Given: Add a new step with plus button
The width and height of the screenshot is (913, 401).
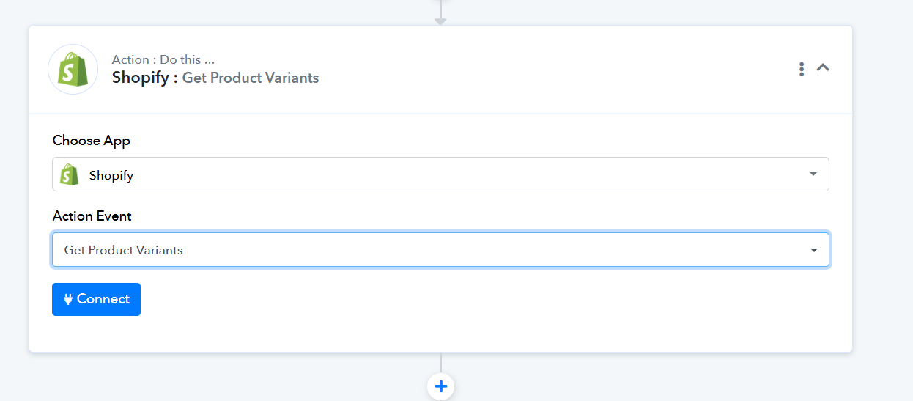Looking at the screenshot, I should pos(441,386).
